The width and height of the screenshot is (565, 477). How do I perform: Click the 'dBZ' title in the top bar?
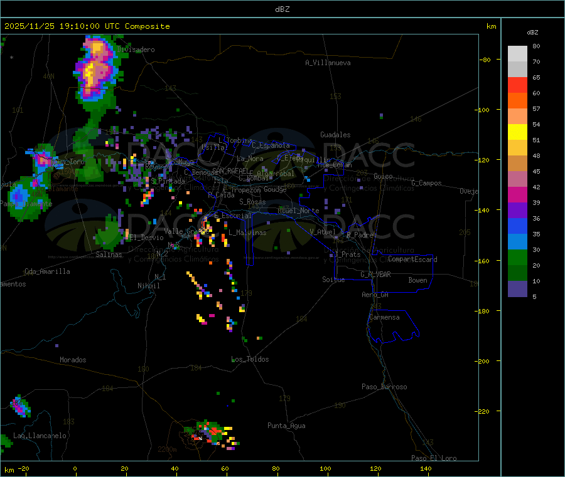pos(282,9)
